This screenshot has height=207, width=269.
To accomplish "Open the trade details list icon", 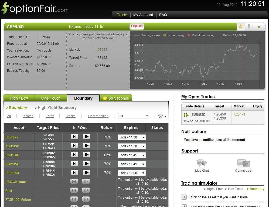I will tap(249, 26).
